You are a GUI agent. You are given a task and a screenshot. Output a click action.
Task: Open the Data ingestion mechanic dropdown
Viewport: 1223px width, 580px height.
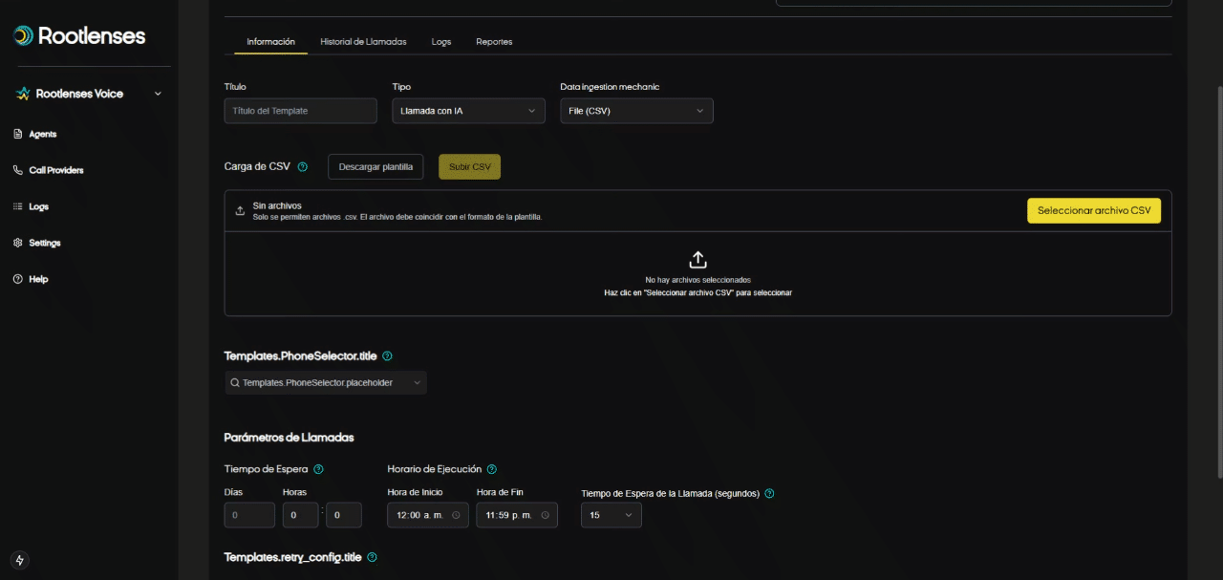point(636,111)
